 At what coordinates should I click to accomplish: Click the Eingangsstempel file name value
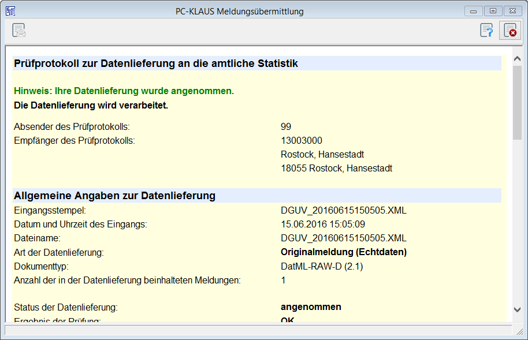point(343,210)
